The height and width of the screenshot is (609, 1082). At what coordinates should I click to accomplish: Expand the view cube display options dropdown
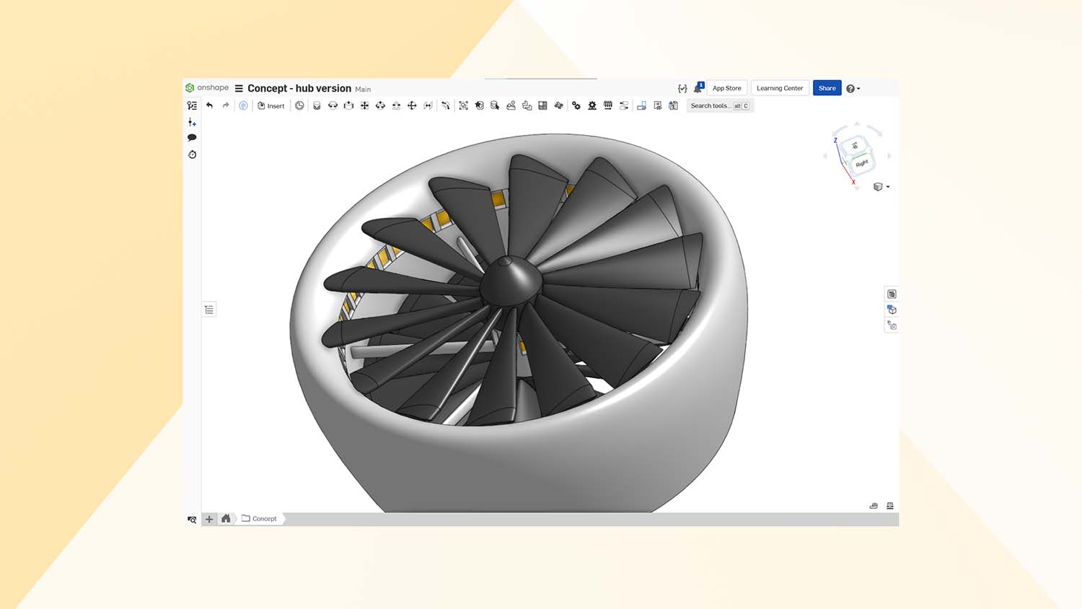coord(881,187)
